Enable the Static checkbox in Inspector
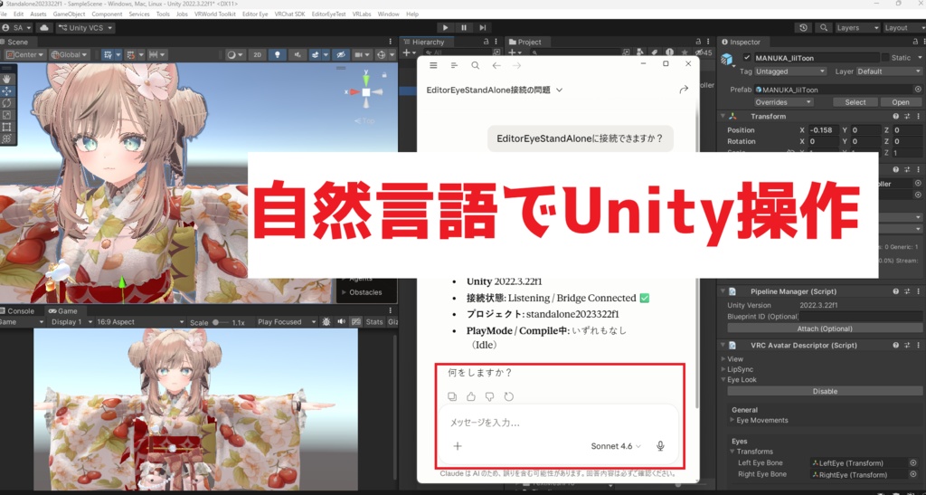Screen dimensions: 926x495 click(884, 58)
